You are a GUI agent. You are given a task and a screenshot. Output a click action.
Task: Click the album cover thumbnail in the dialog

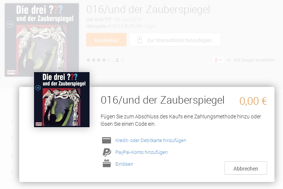(x=62, y=99)
